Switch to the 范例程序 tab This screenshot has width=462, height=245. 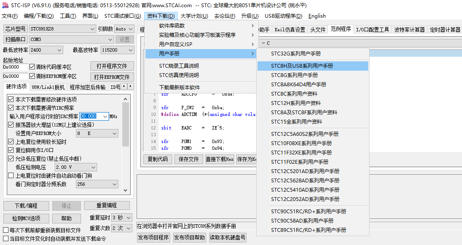click(x=341, y=29)
